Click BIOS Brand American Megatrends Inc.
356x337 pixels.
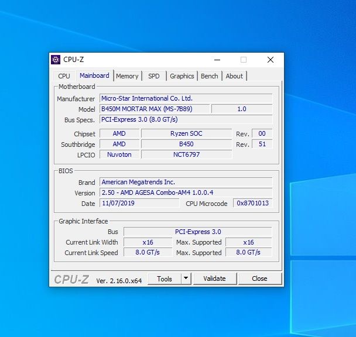[186, 182]
